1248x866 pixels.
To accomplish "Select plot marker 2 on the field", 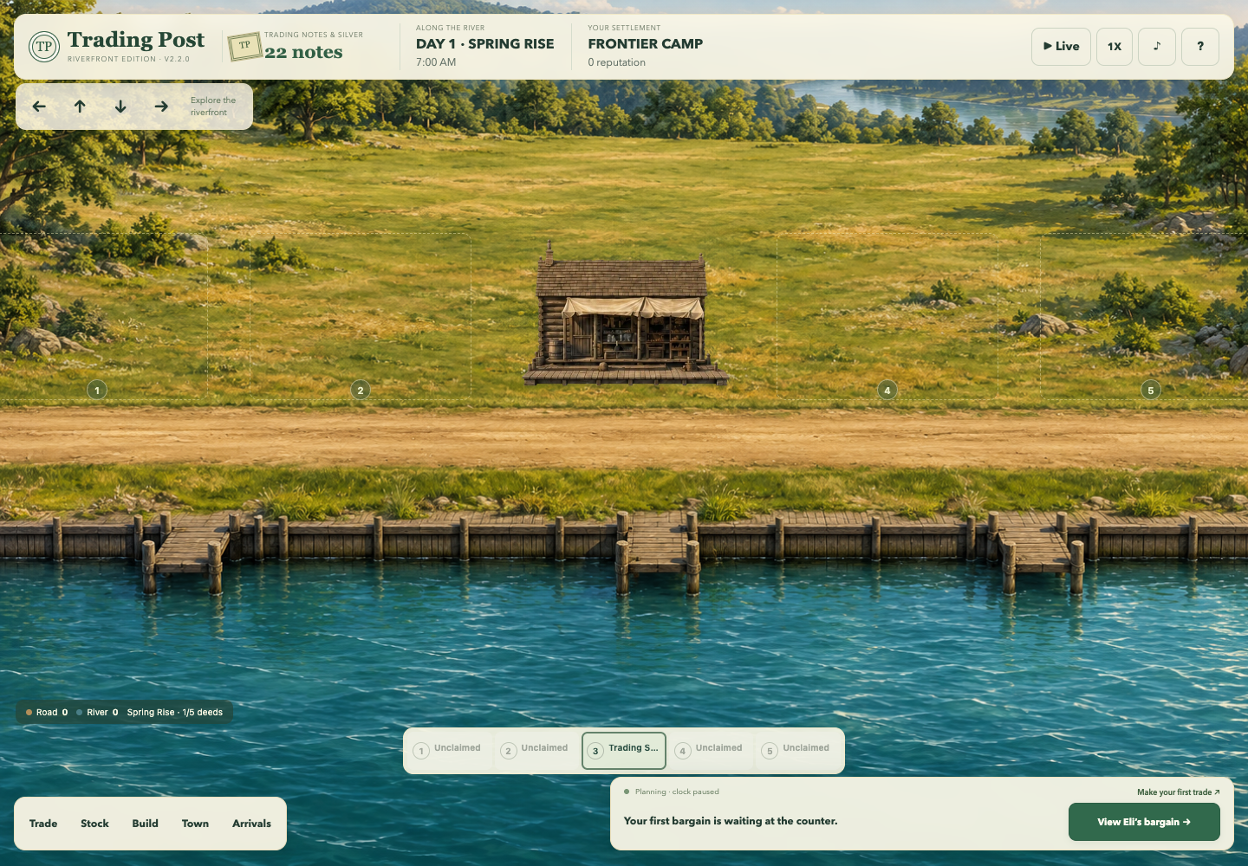I will [361, 390].
